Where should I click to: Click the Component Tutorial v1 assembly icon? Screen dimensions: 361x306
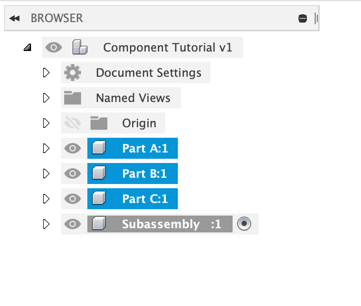(x=80, y=47)
